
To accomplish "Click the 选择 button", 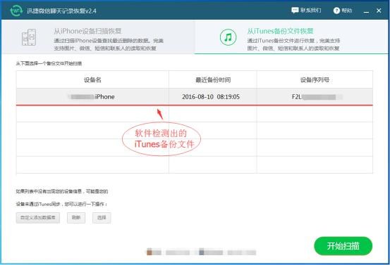I will pyautogui.click(x=102, y=218).
